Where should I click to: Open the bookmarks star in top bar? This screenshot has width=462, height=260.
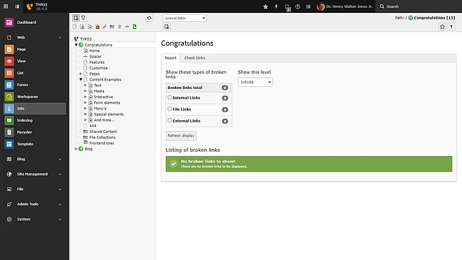tap(266, 6)
